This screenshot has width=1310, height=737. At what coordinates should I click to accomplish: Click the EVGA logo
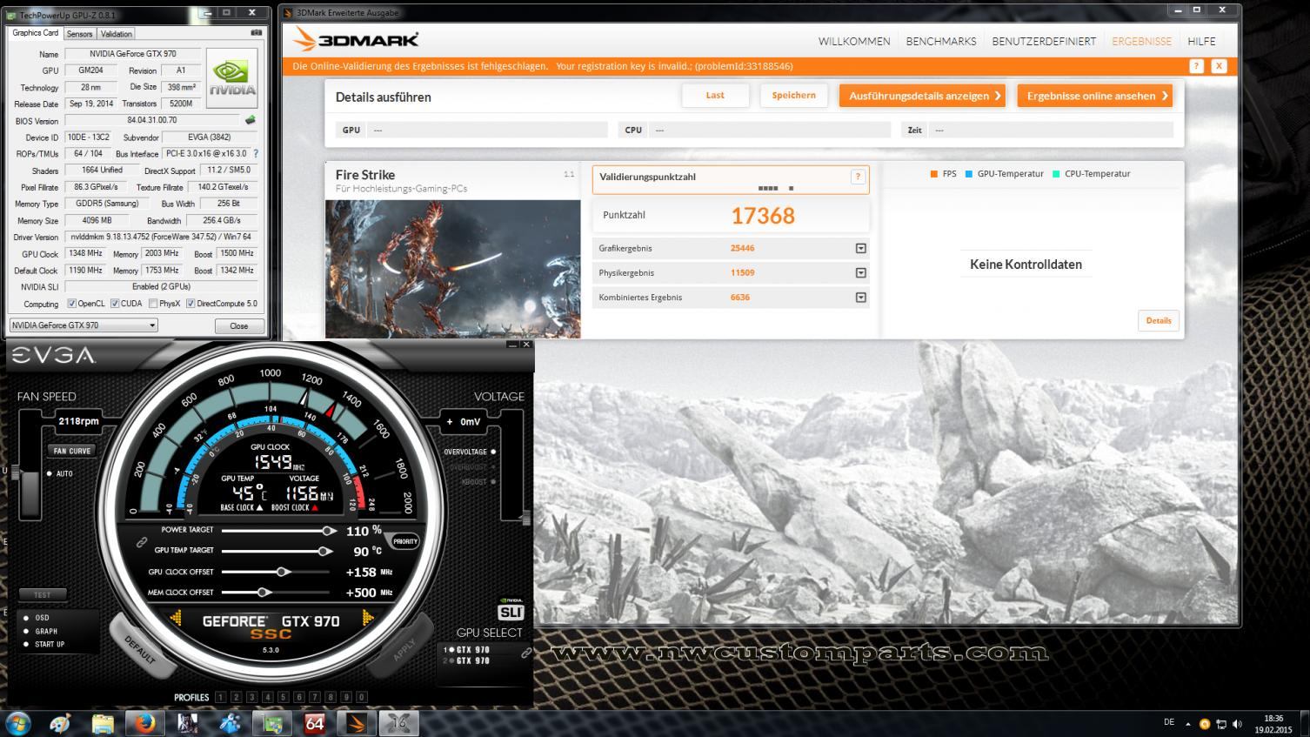[x=54, y=356]
